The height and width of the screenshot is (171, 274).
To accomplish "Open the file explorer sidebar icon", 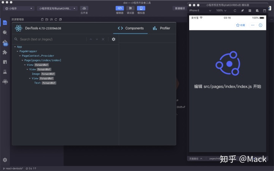I will pyautogui.click(x=5, y=23).
